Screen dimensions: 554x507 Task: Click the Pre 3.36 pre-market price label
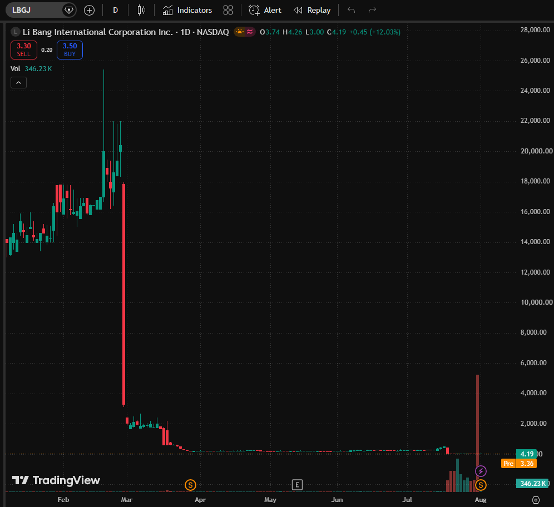point(519,464)
